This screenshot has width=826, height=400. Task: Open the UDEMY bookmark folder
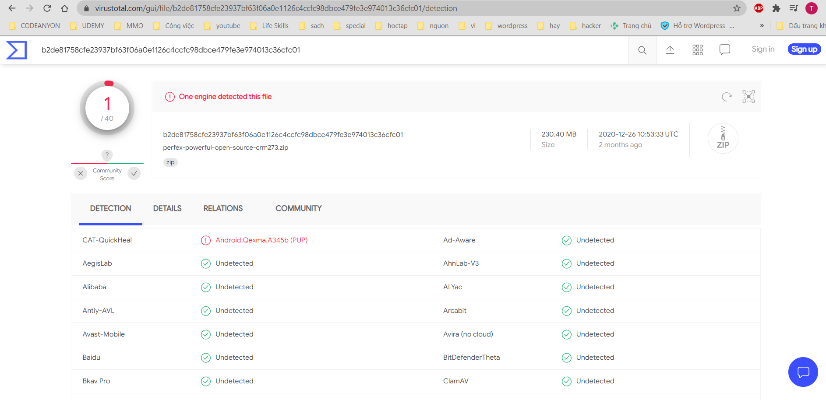pos(88,26)
